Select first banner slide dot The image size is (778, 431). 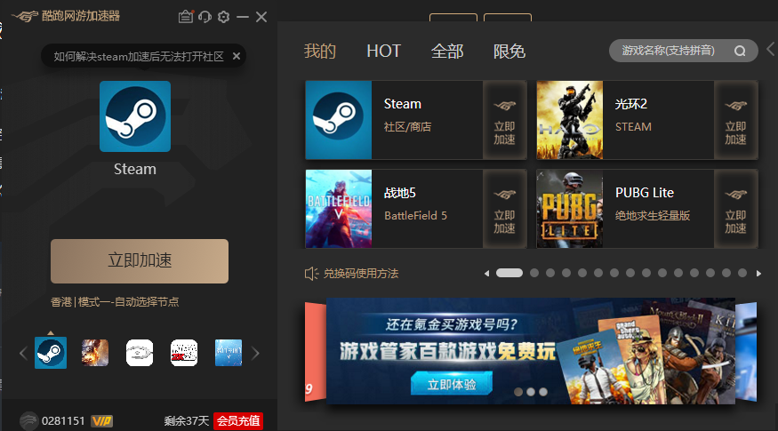click(518, 392)
